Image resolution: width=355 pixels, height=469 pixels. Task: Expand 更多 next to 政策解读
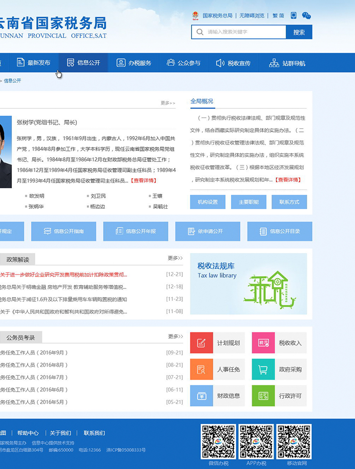coord(175,258)
